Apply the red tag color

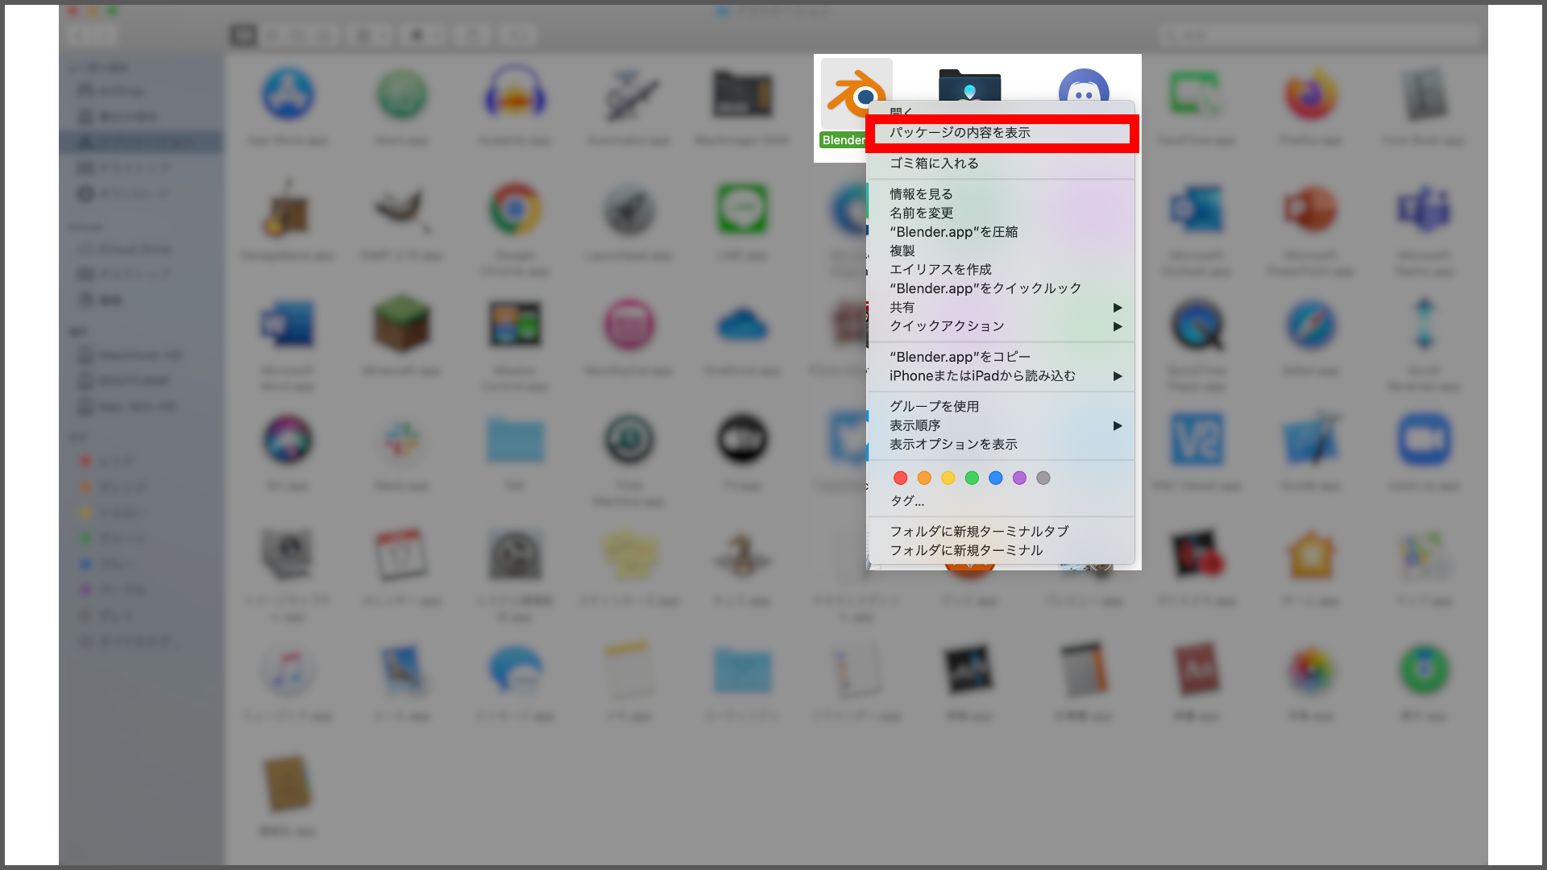coord(901,478)
